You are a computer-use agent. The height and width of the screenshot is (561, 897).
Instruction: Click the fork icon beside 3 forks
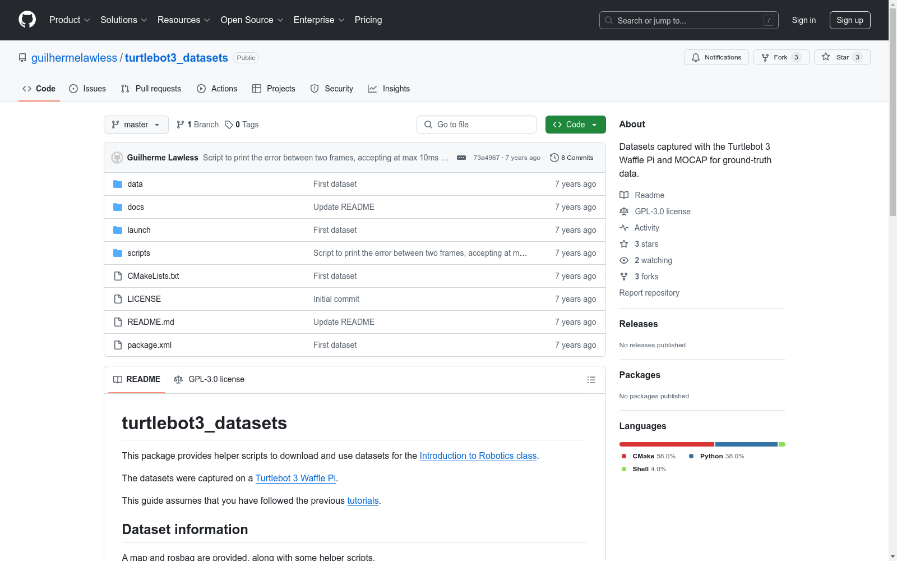[624, 277]
